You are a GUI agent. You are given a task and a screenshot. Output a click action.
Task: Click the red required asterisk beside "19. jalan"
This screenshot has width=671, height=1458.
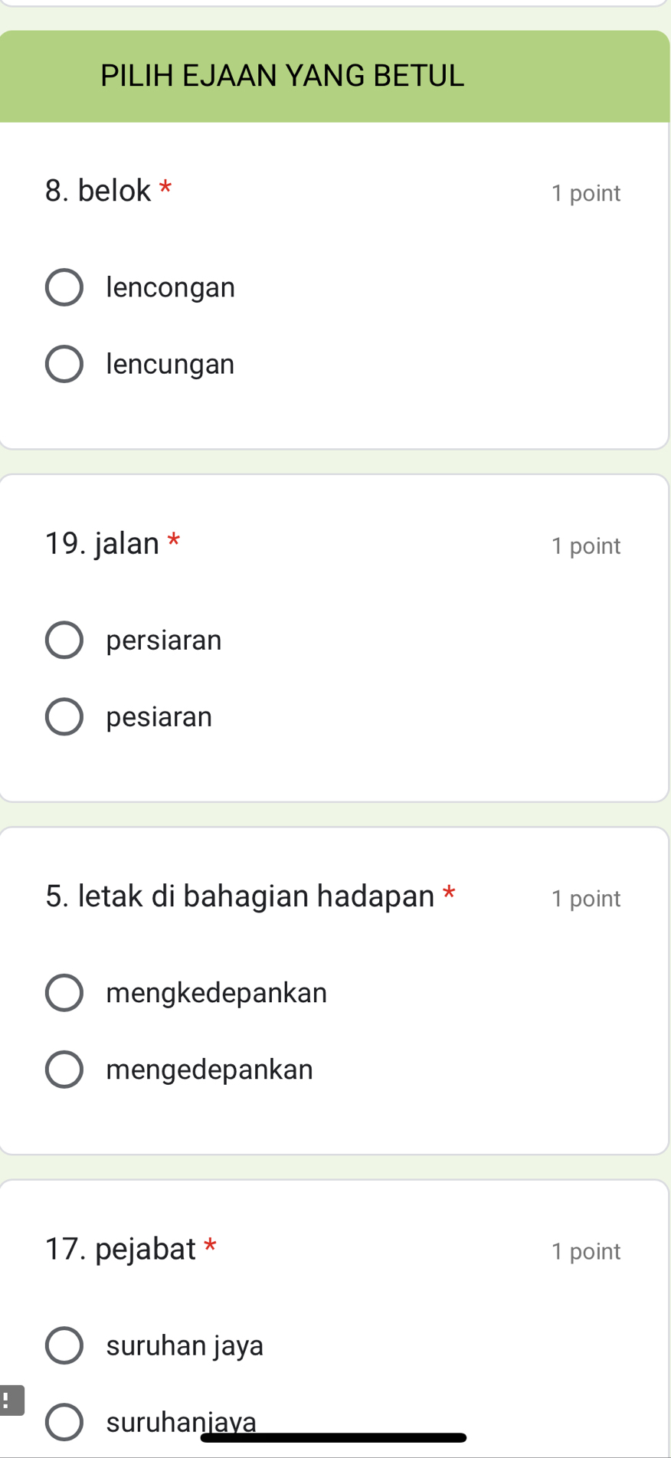point(174,540)
